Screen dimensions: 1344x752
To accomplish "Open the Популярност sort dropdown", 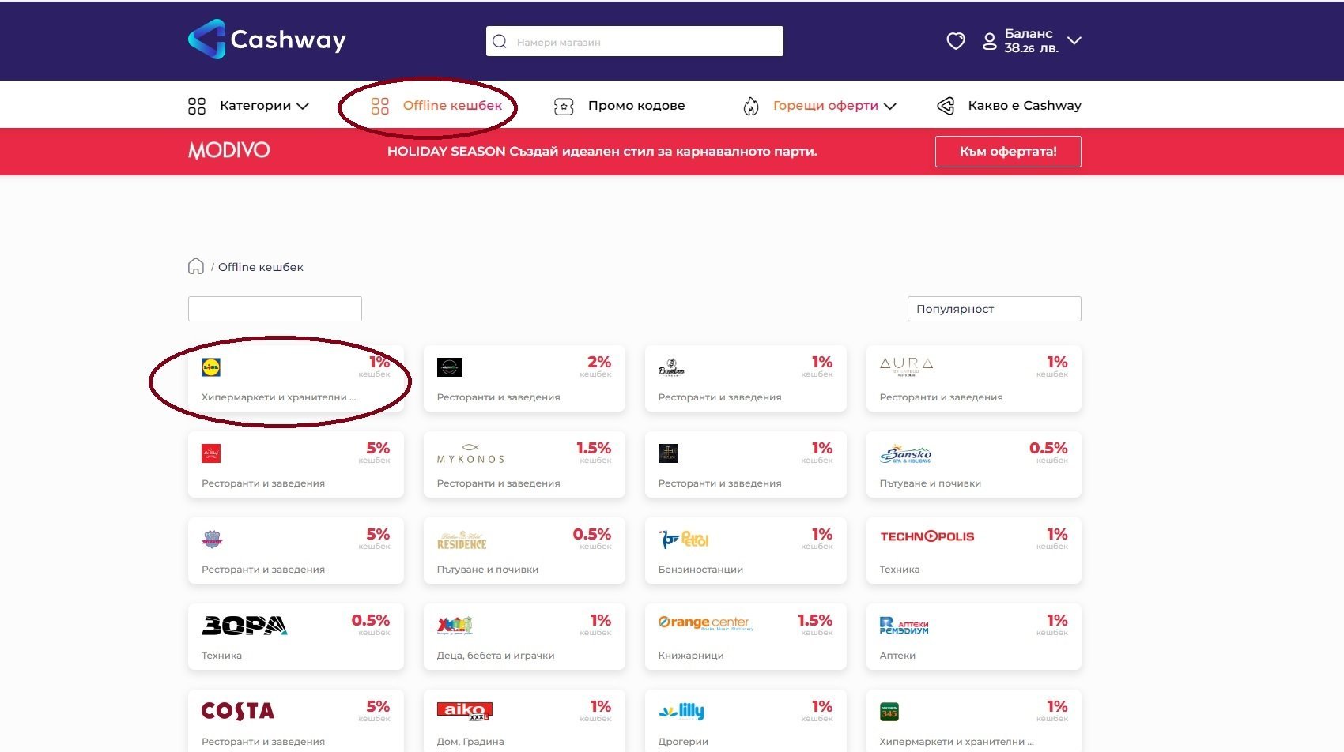I will 994,309.
